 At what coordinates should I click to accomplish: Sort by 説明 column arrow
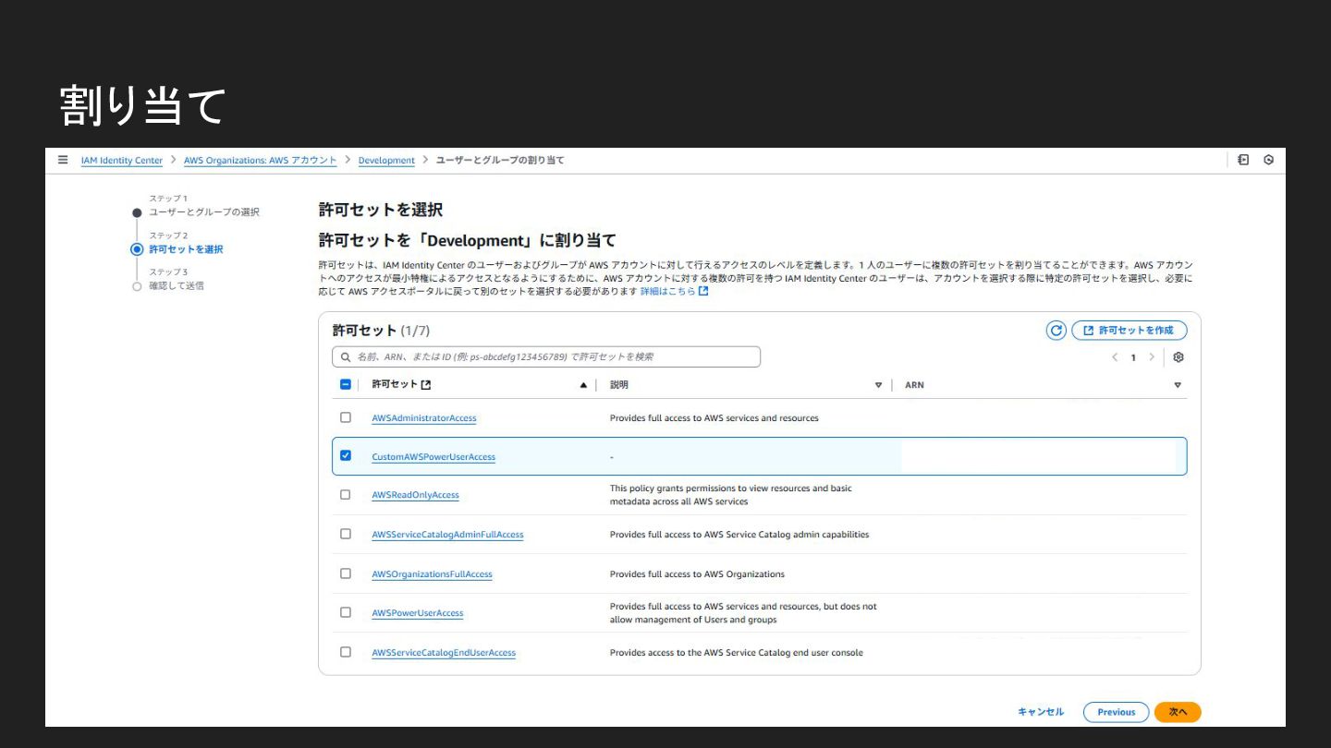[x=878, y=385]
